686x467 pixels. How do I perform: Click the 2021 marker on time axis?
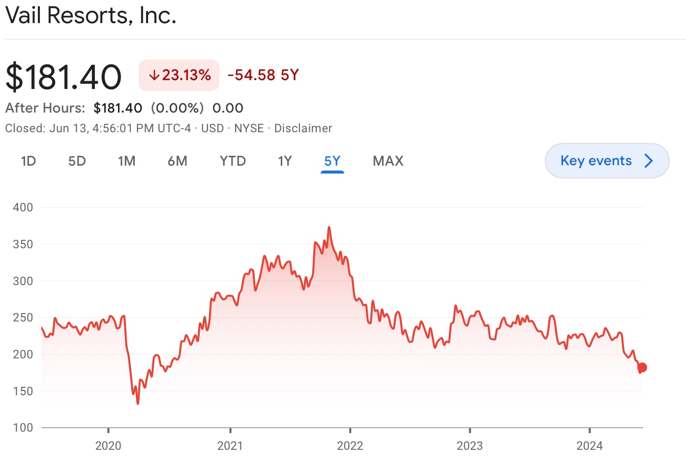(x=230, y=445)
